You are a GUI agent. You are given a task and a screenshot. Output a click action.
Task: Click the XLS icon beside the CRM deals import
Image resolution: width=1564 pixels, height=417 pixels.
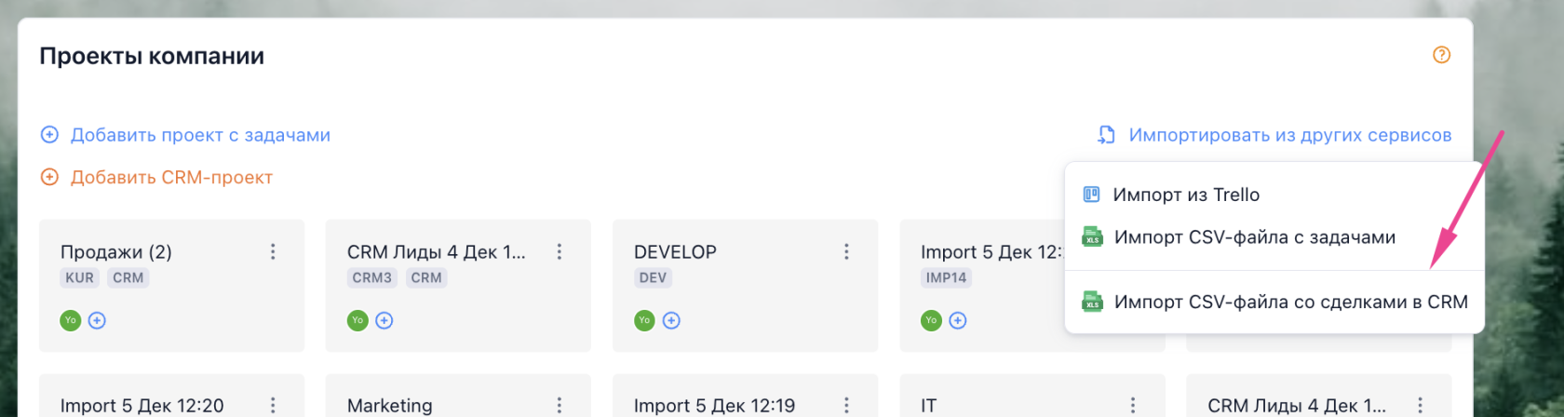[1092, 303]
